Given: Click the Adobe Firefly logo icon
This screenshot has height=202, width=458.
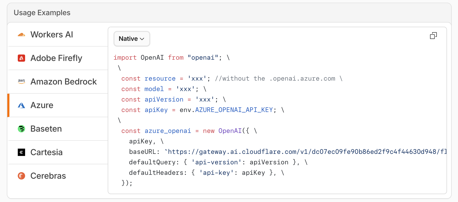Looking at the screenshot, I should 21,58.
